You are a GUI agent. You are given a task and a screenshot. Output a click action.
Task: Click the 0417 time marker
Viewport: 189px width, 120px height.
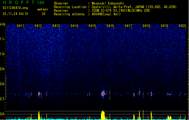128,26
